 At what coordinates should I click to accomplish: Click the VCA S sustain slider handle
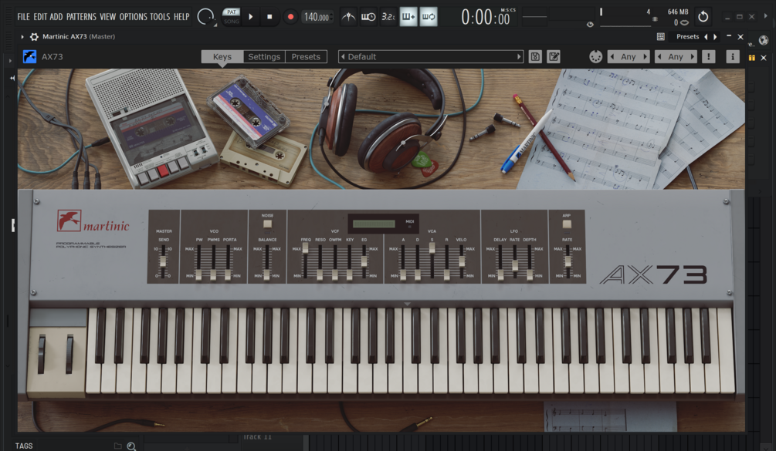432,248
